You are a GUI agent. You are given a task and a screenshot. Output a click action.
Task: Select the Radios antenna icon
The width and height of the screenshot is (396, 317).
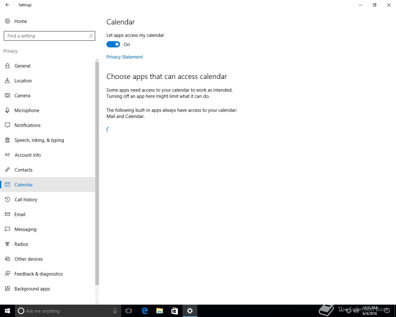coord(7,244)
